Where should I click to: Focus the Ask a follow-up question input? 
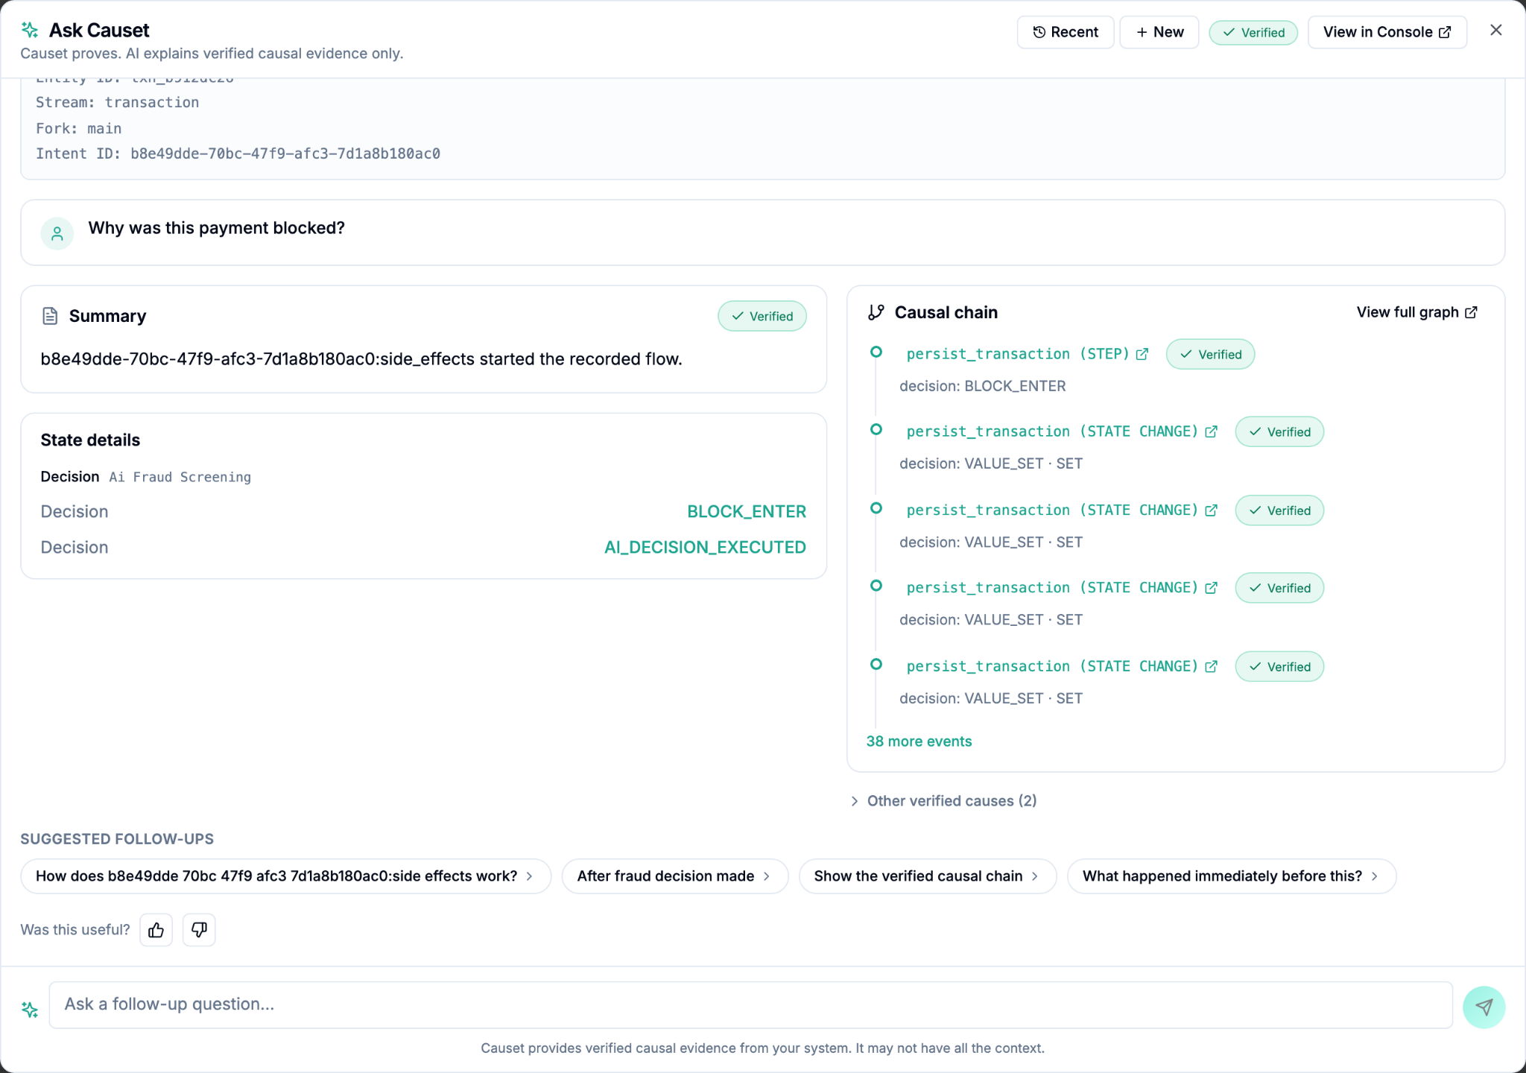pos(750,1004)
